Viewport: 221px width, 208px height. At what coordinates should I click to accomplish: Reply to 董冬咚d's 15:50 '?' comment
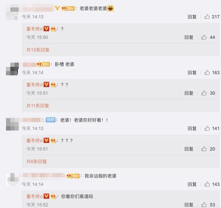[189, 37]
